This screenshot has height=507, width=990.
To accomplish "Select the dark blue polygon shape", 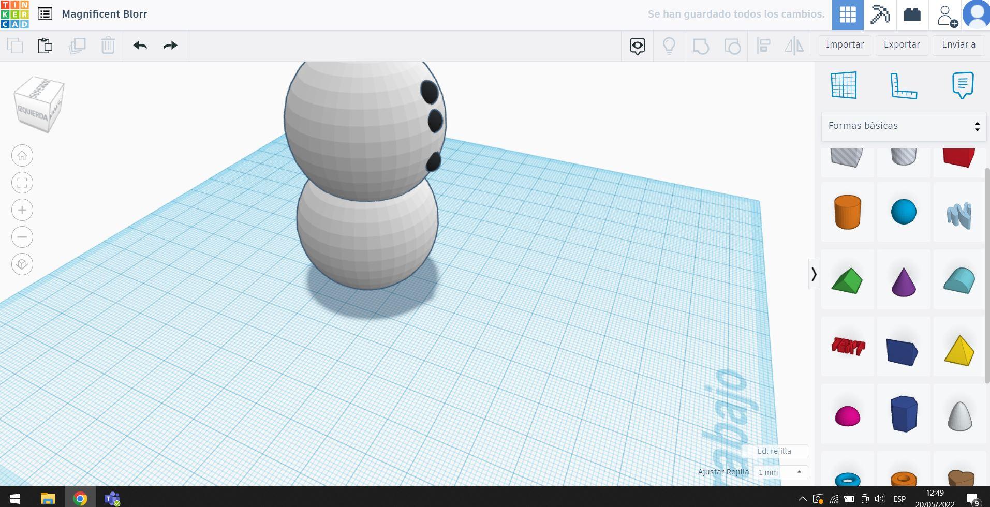I will (x=904, y=414).
